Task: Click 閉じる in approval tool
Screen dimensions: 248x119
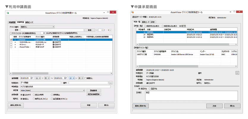Action: [232, 106]
